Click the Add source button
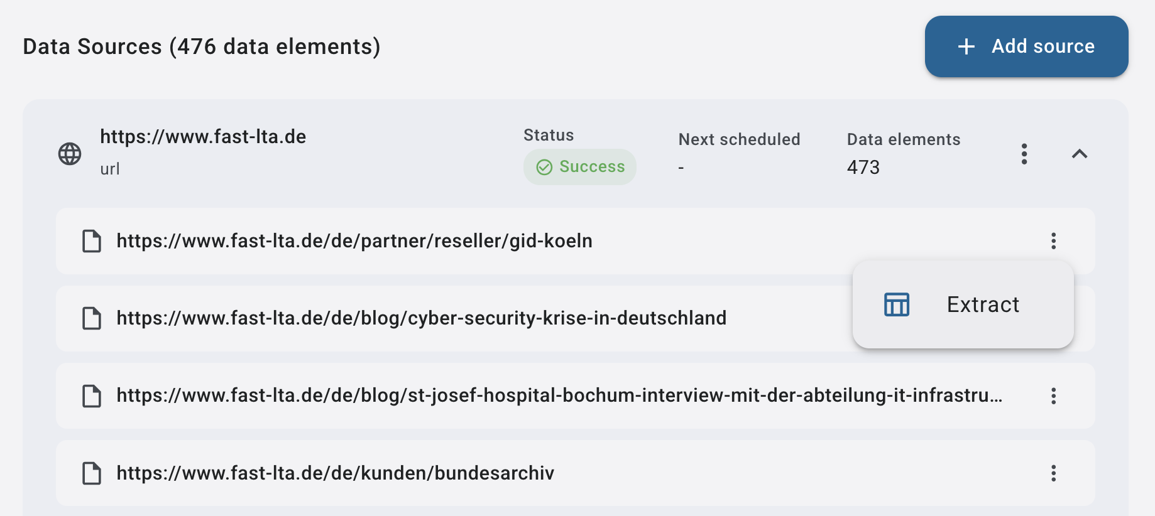The width and height of the screenshot is (1155, 516). [x=1026, y=46]
